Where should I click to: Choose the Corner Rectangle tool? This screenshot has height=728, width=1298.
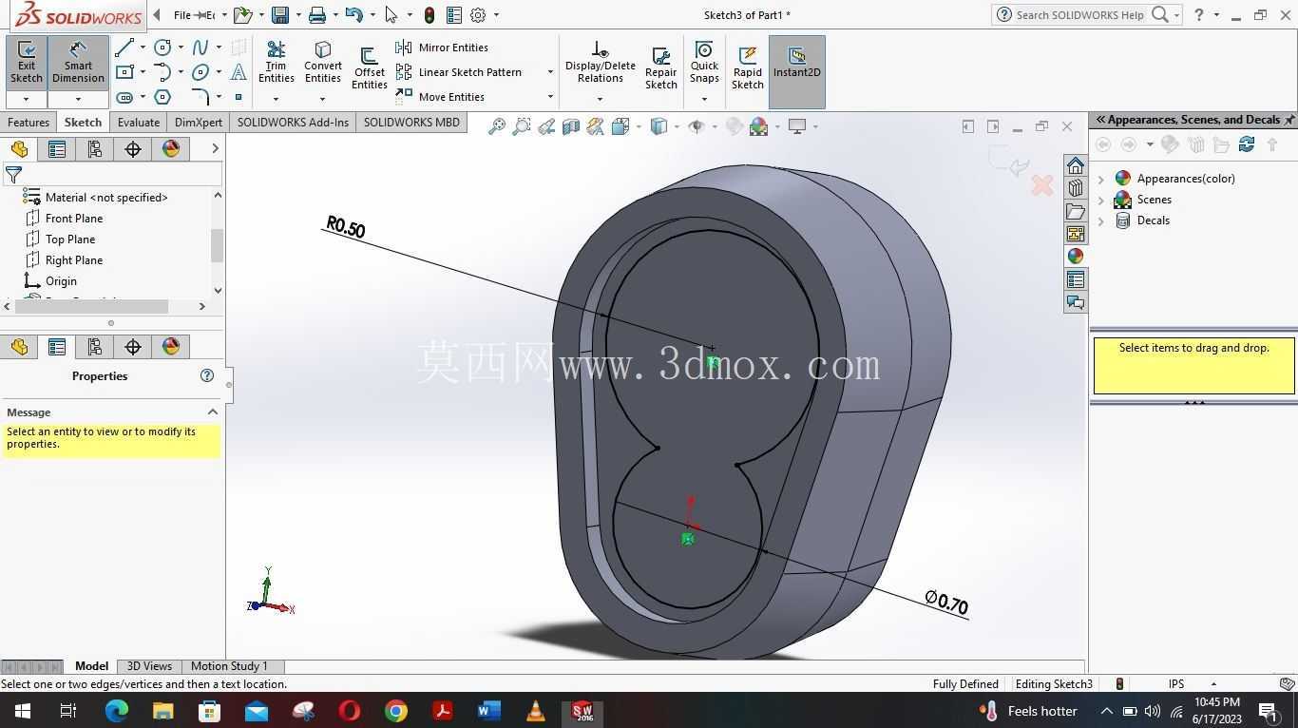tap(124, 72)
